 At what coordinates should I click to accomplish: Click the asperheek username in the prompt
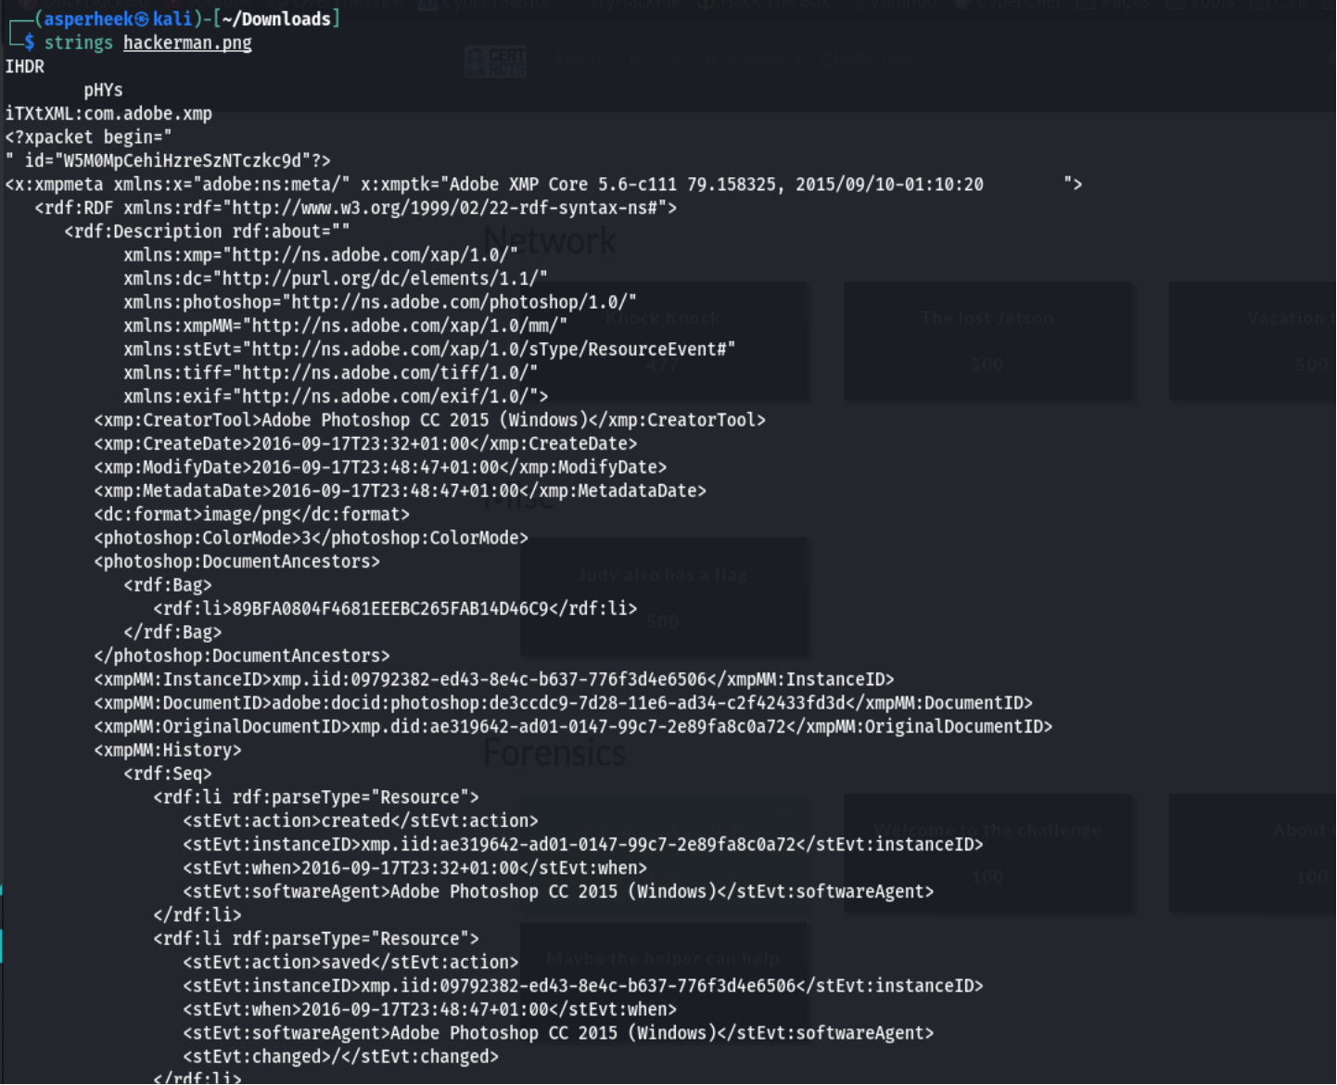(x=88, y=19)
